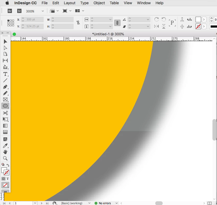The height and width of the screenshot is (205, 217).
Task: Open Scale Y Percentage dropdown
Action: (110, 26)
